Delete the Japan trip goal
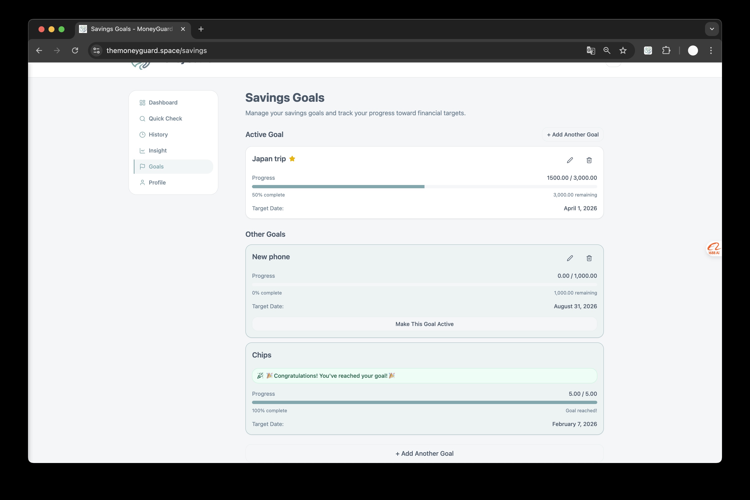This screenshot has height=500, width=750. [589, 160]
